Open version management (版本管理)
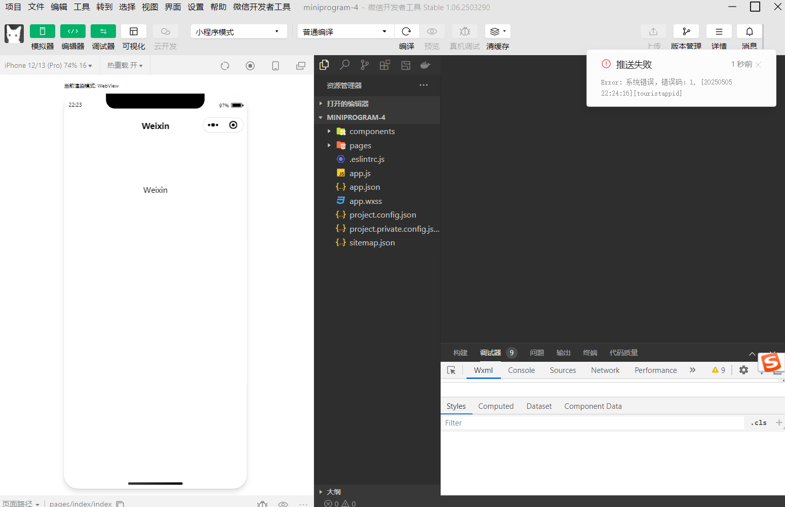The width and height of the screenshot is (785, 507). click(686, 31)
